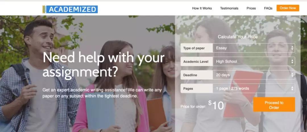View the FAQs page
Image resolution: width=307 pixels, height=132 pixels.
point(268,8)
